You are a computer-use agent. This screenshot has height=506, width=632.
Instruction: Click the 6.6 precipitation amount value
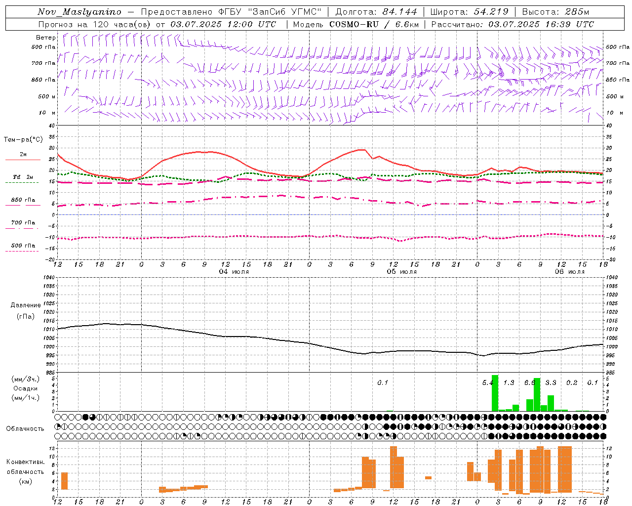pos(530,382)
